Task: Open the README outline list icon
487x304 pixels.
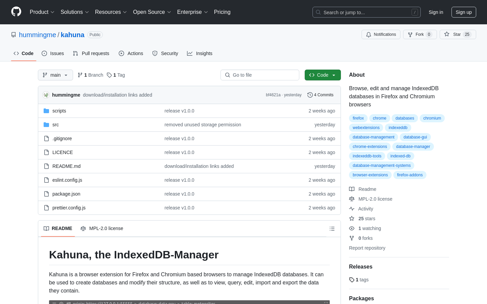Action: (332, 229)
